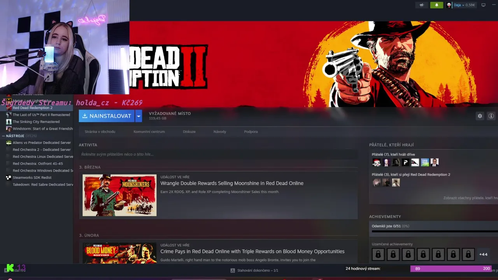
Task: Open the game info icon
Action: pos(491,116)
